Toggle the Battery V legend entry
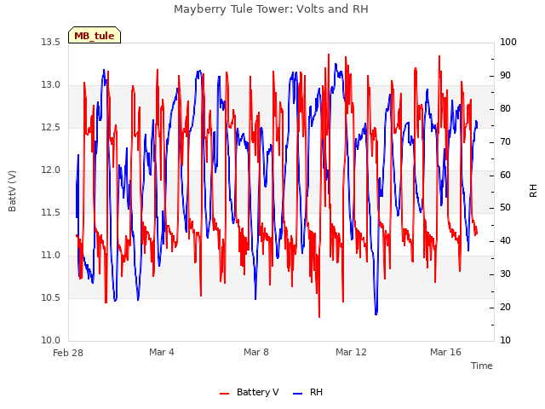Image resolution: width=545 pixels, height=409 pixels. point(250,392)
